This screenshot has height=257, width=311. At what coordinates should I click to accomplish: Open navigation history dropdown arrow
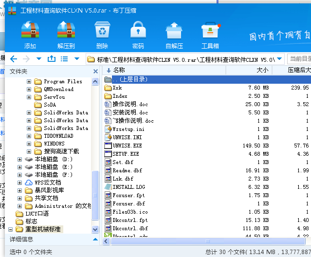pos(39,59)
